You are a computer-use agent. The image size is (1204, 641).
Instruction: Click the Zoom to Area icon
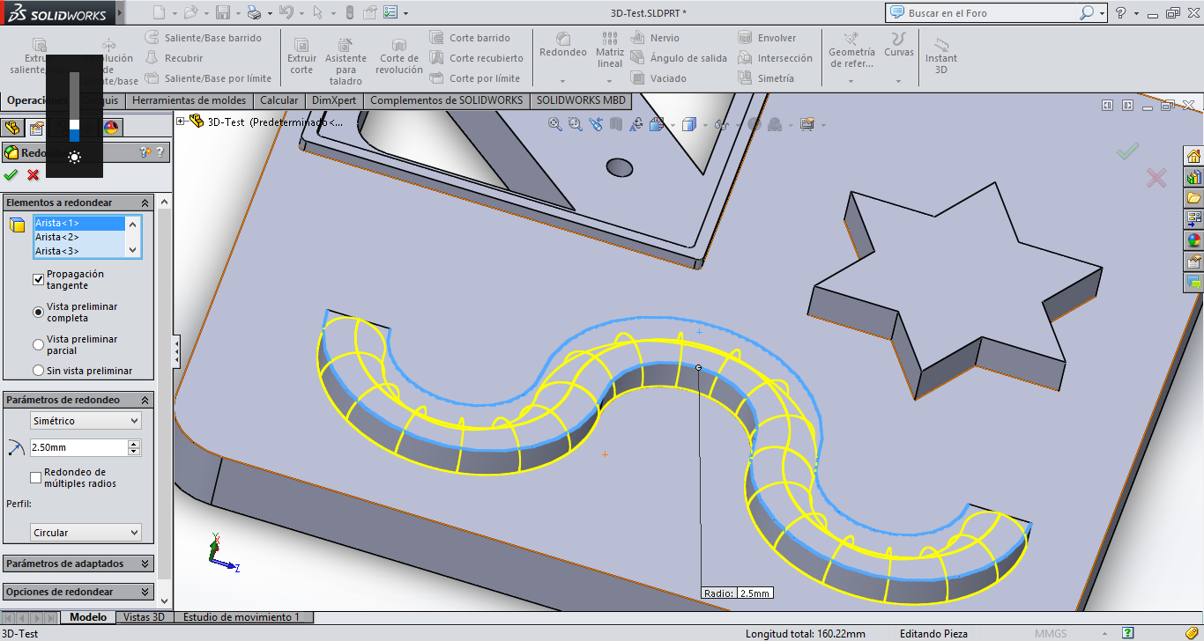[x=576, y=124]
